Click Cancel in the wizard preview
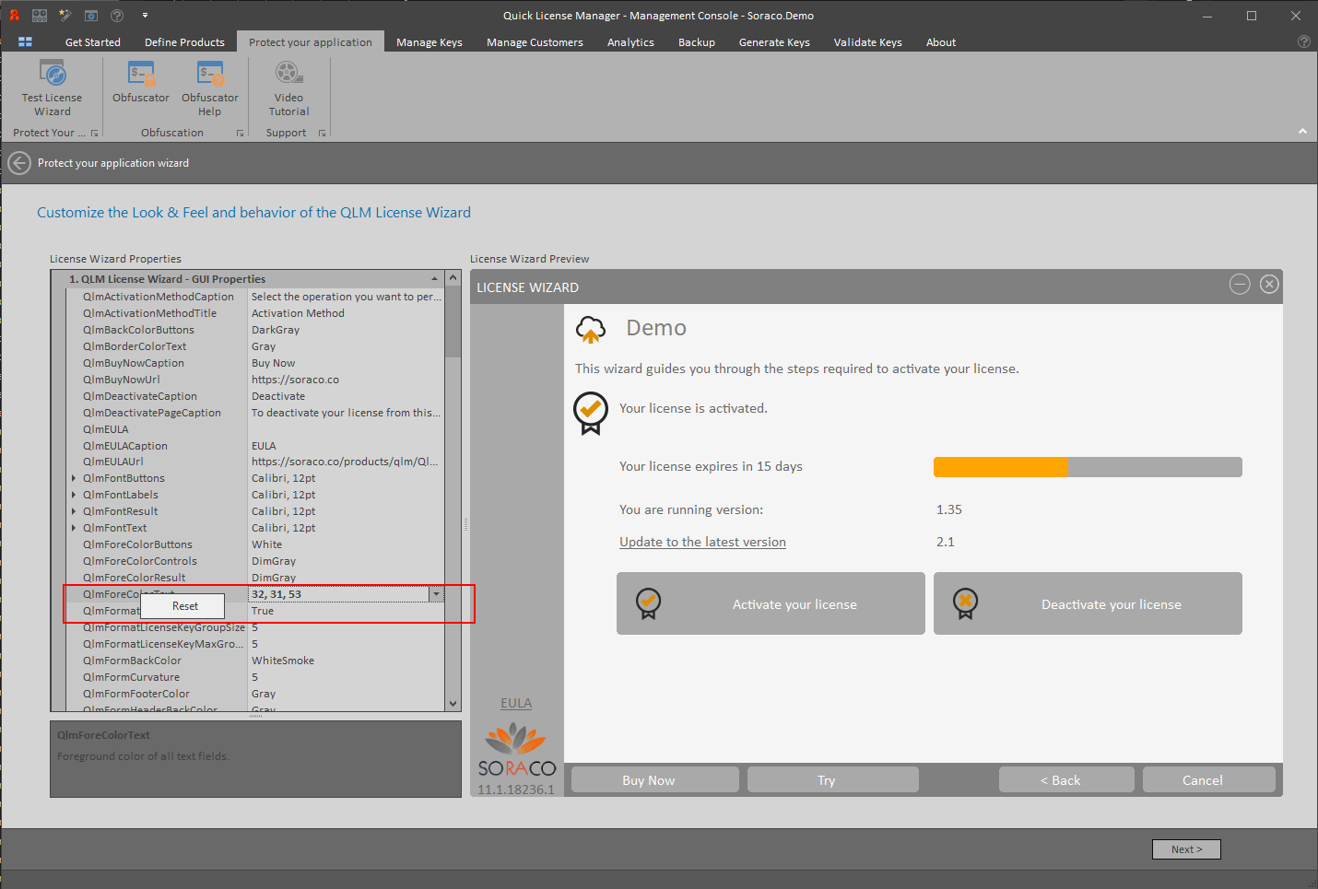The width and height of the screenshot is (1318, 889). 1208,779
